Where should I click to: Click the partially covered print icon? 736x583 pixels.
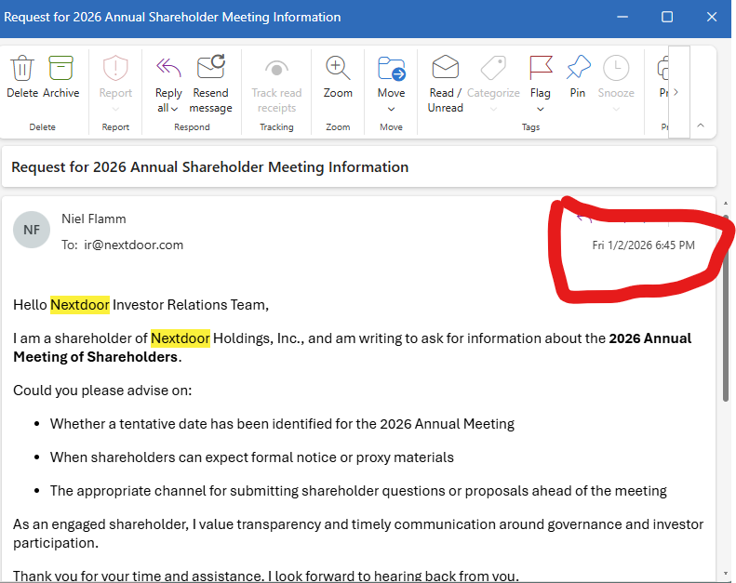(x=662, y=69)
